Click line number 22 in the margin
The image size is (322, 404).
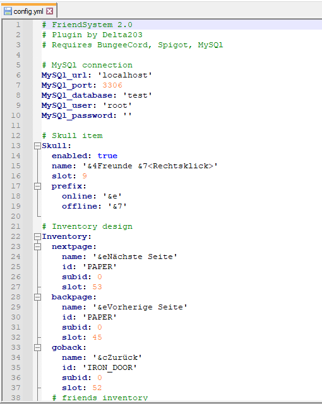pos(16,236)
